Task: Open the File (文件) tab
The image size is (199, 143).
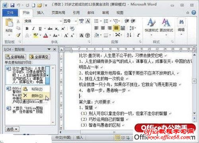Action: tap(10, 13)
